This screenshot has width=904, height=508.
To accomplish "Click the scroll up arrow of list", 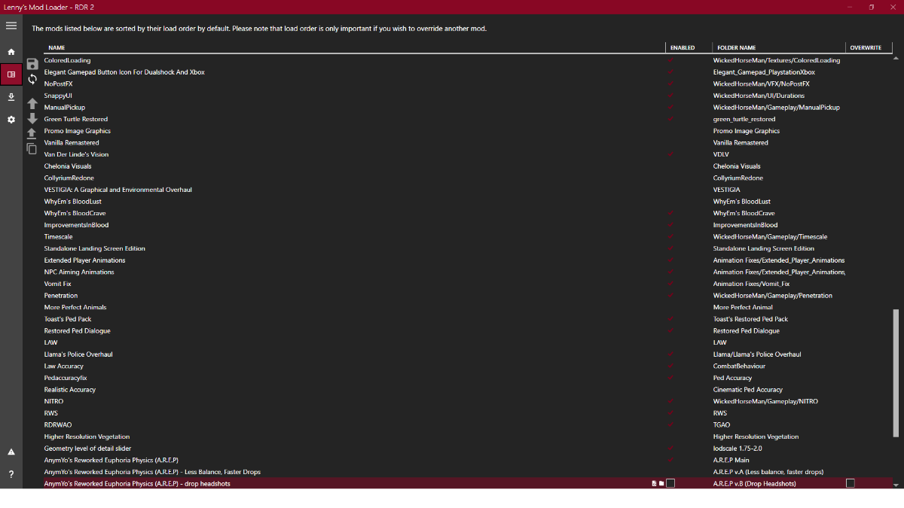I will (x=896, y=57).
